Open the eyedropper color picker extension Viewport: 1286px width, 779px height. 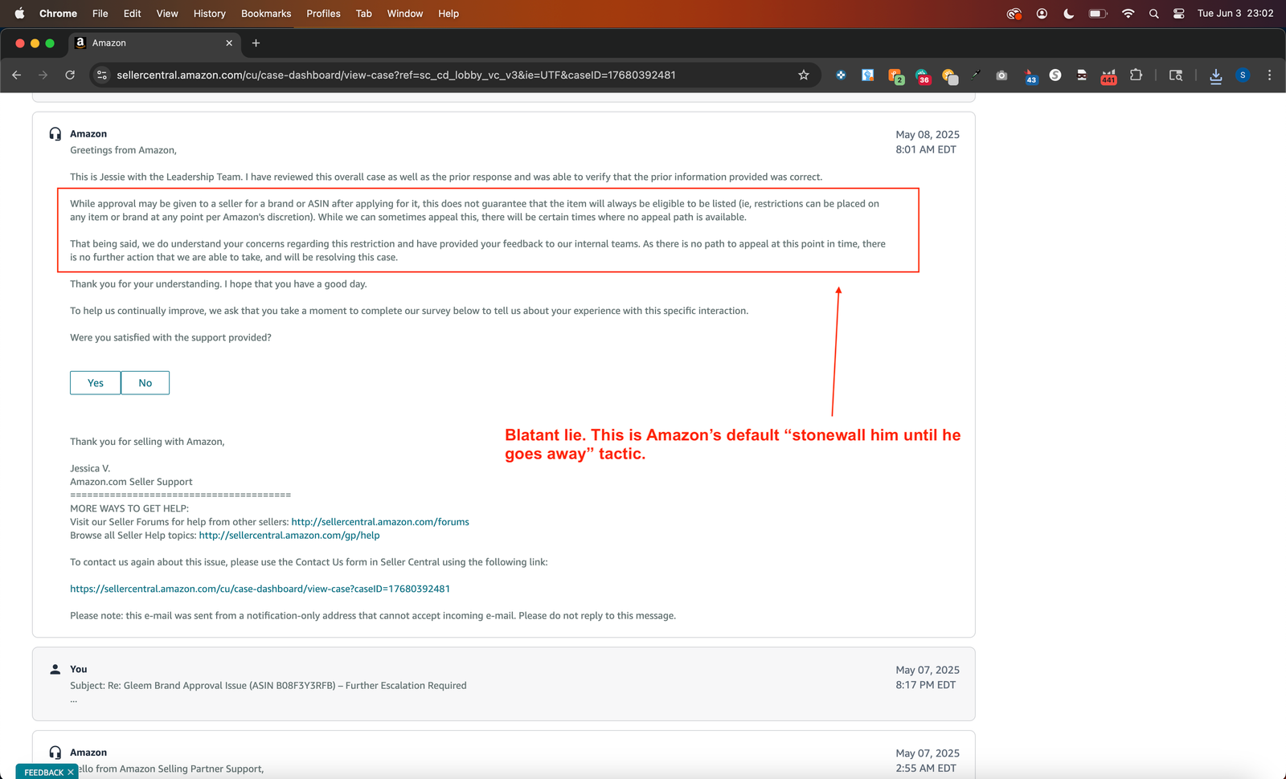point(975,75)
